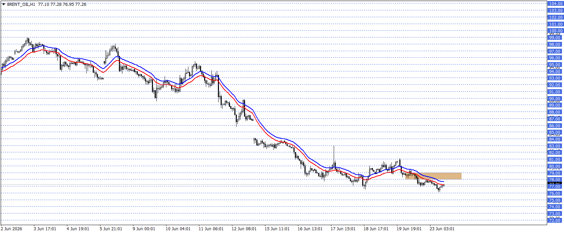Viewport: 564px width, 233px height.
Task: Click the 78.00 price level label
Action: [x=555, y=179]
